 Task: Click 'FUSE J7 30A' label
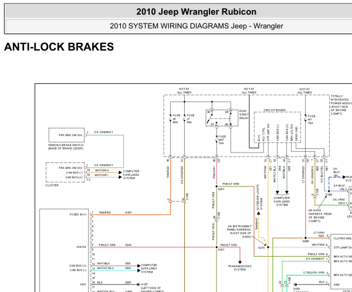click(190, 118)
